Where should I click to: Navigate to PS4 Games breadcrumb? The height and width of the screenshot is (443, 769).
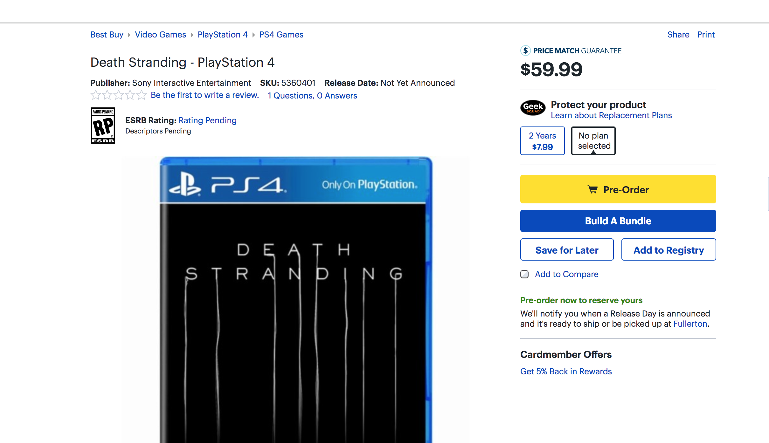281,35
